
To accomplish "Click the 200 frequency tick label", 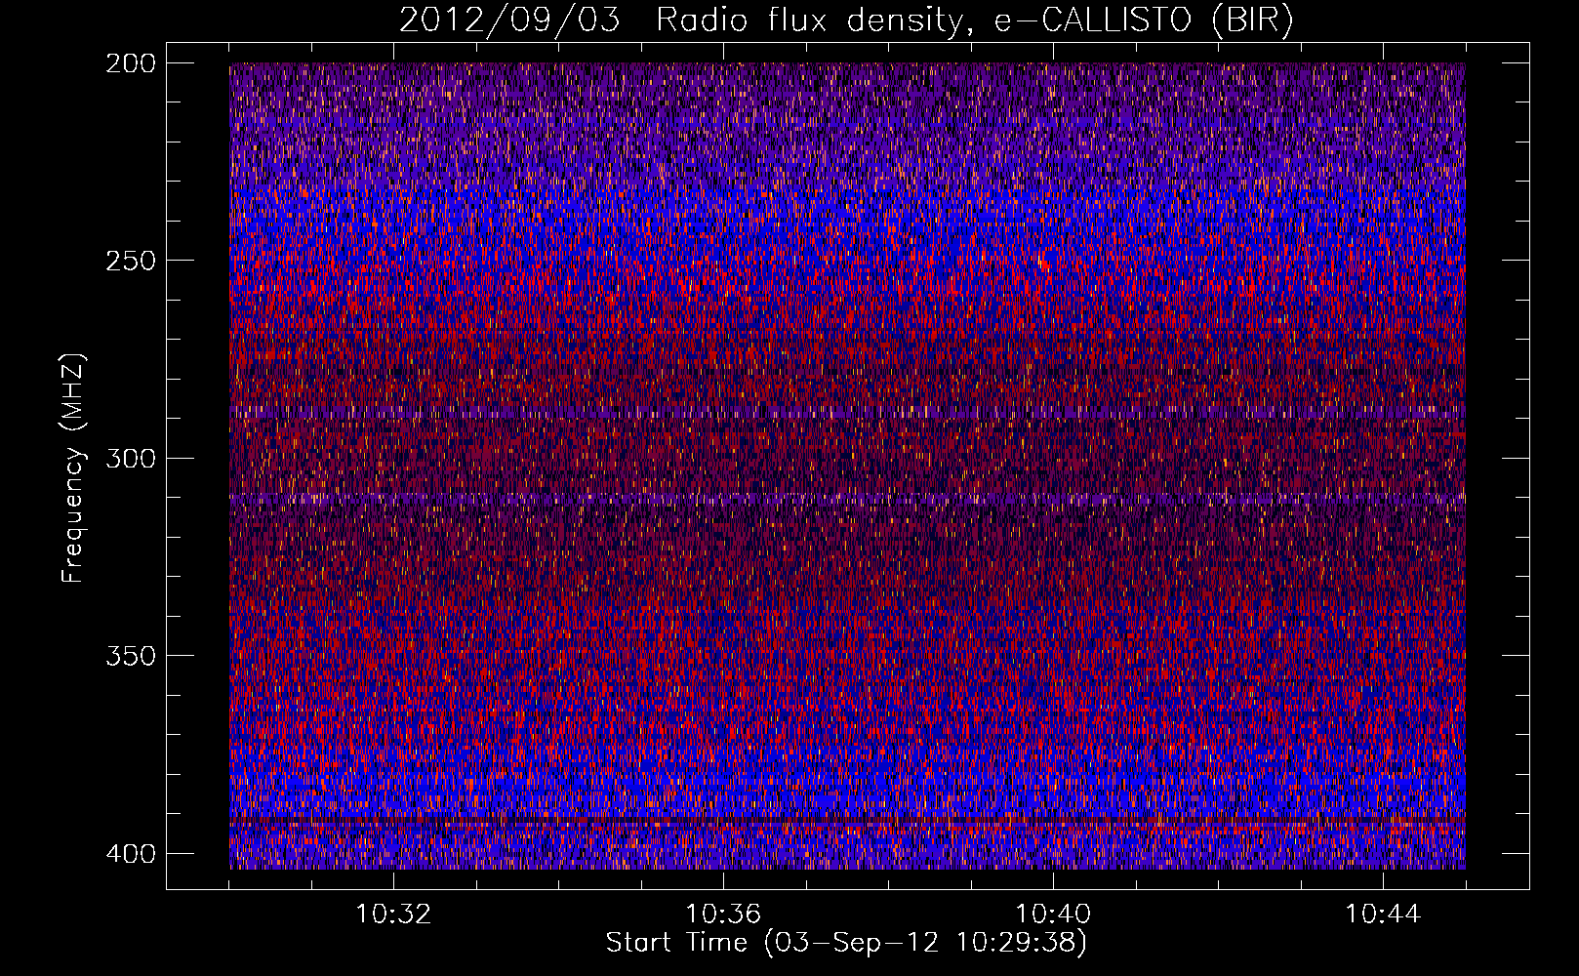I will point(130,62).
